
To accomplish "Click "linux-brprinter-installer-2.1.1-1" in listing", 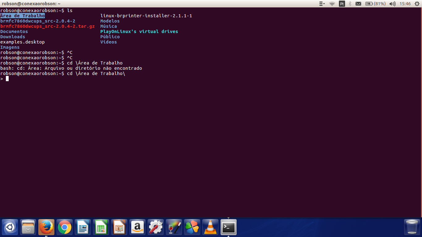I will coord(146,16).
